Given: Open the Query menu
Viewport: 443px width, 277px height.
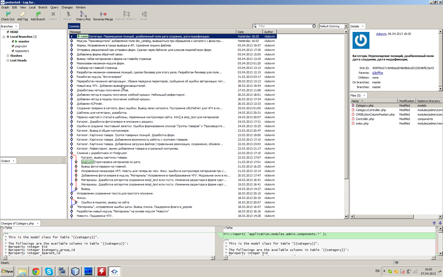Looking at the screenshot, I should point(54,7).
